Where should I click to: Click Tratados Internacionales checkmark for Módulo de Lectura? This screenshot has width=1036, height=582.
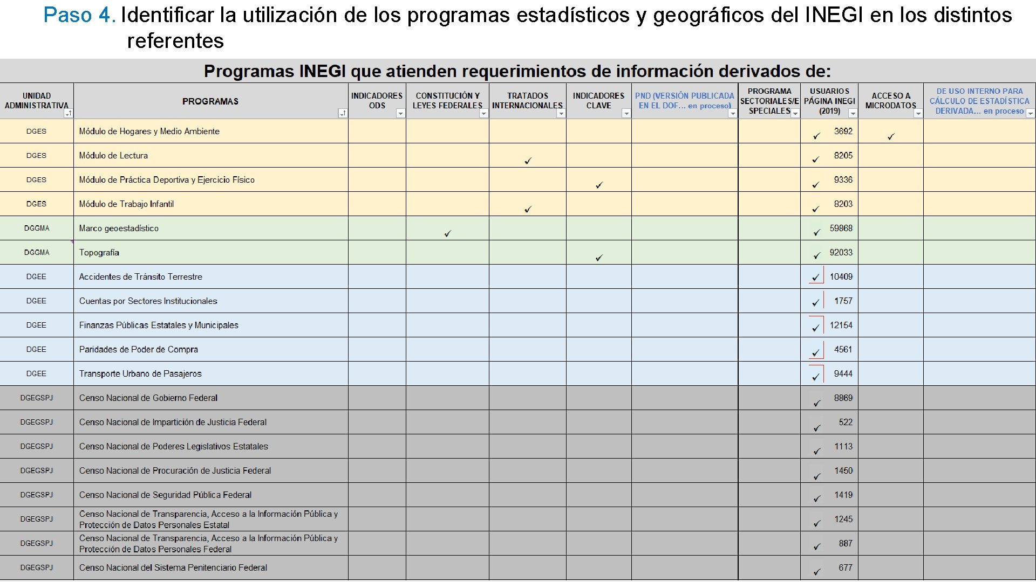coord(528,161)
